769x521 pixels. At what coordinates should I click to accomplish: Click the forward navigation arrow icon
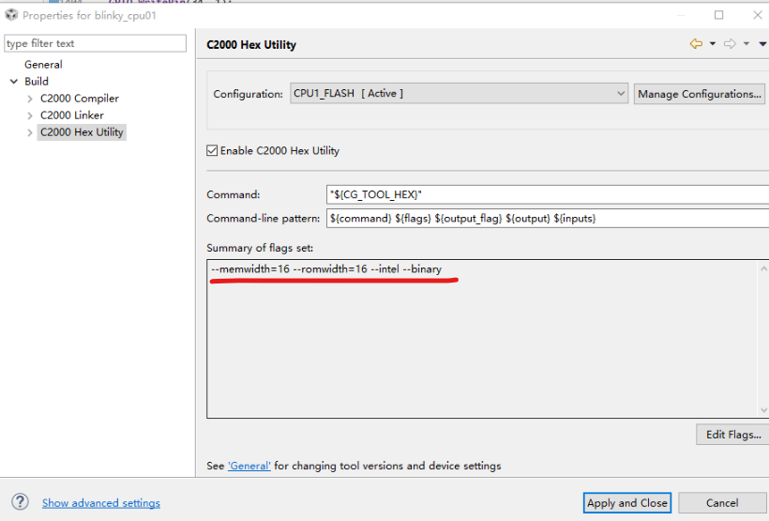(730, 44)
